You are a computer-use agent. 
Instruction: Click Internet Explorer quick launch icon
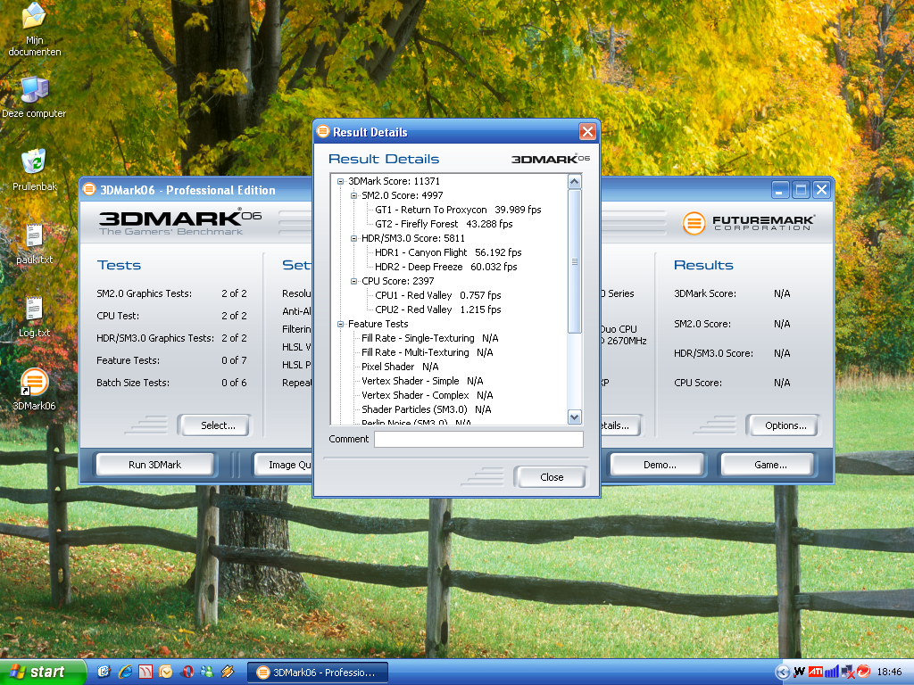tap(125, 673)
